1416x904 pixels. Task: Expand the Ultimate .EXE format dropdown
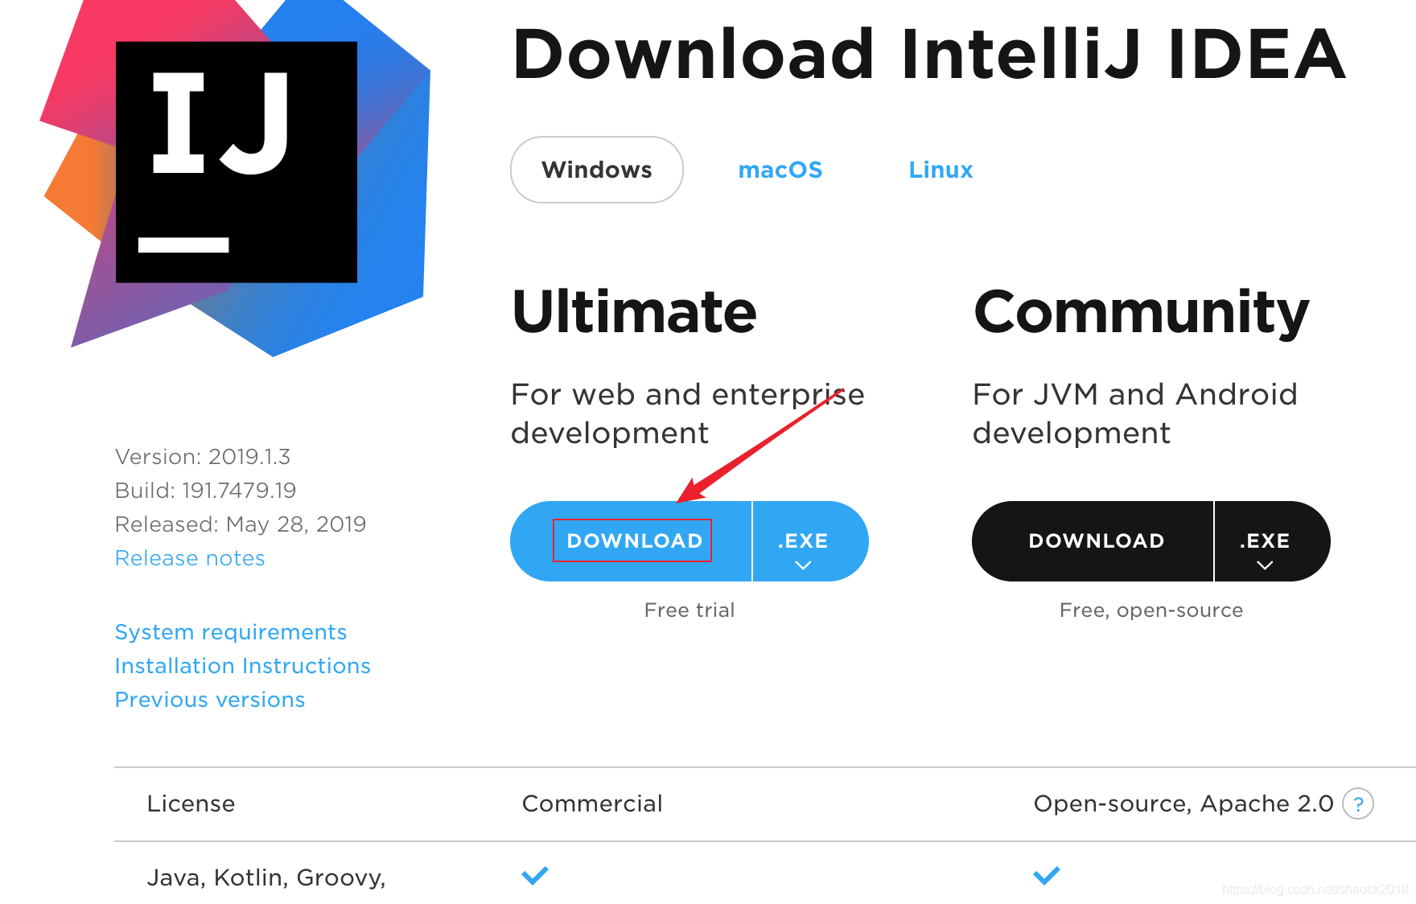pos(809,541)
